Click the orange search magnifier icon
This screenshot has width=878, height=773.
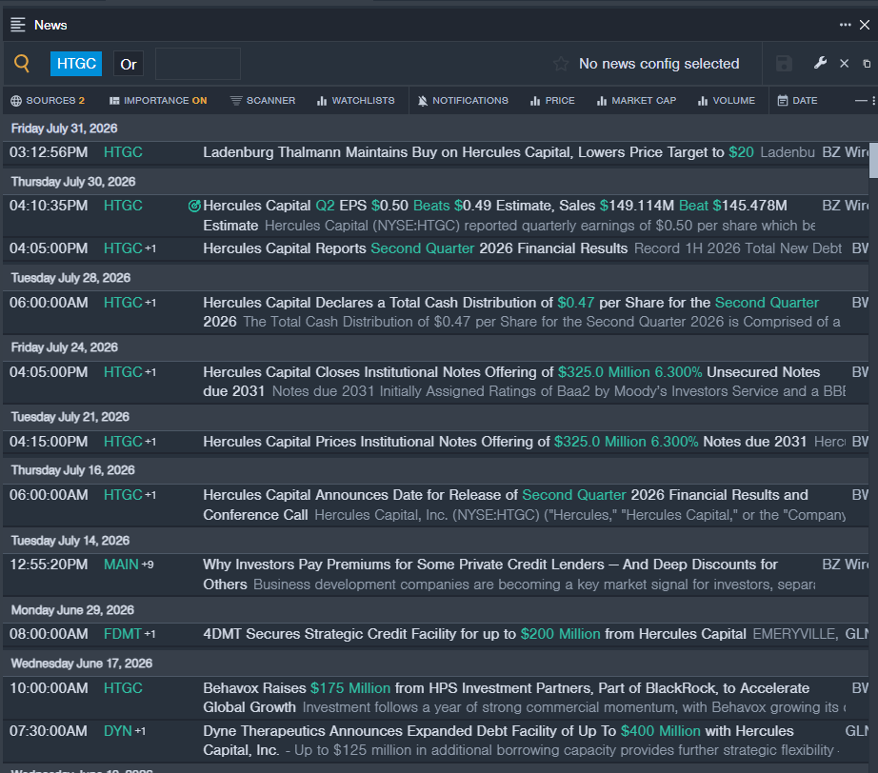click(x=21, y=63)
